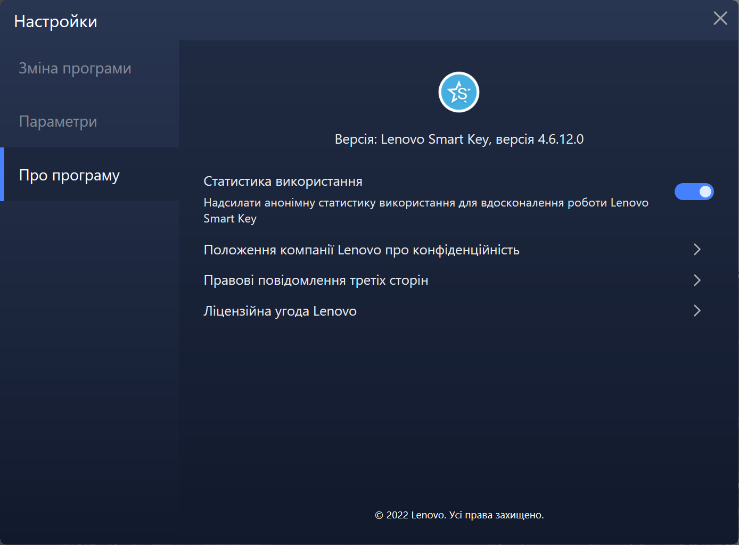The height and width of the screenshot is (545, 739).
Task: Switch to the Зміна програми tab
Action: coord(89,68)
